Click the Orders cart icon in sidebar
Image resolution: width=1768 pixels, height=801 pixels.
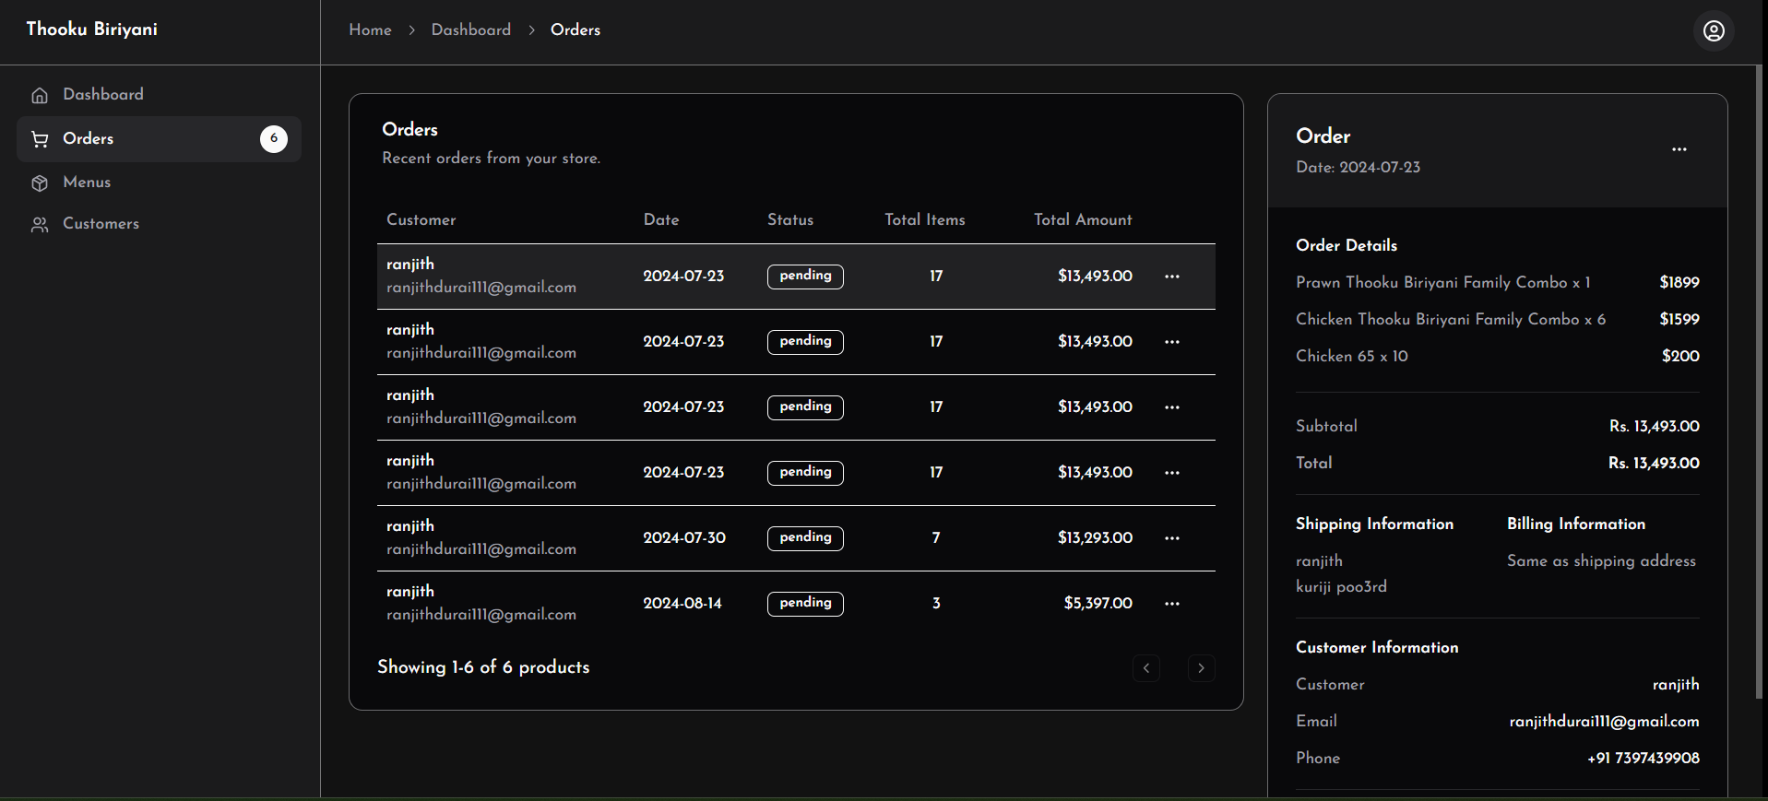click(x=40, y=139)
